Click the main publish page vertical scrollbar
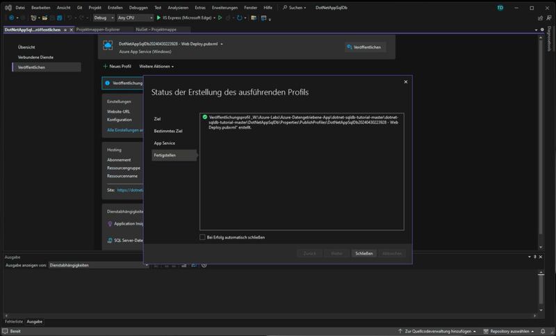Viewport: 556px width, 336px height. 541,142
